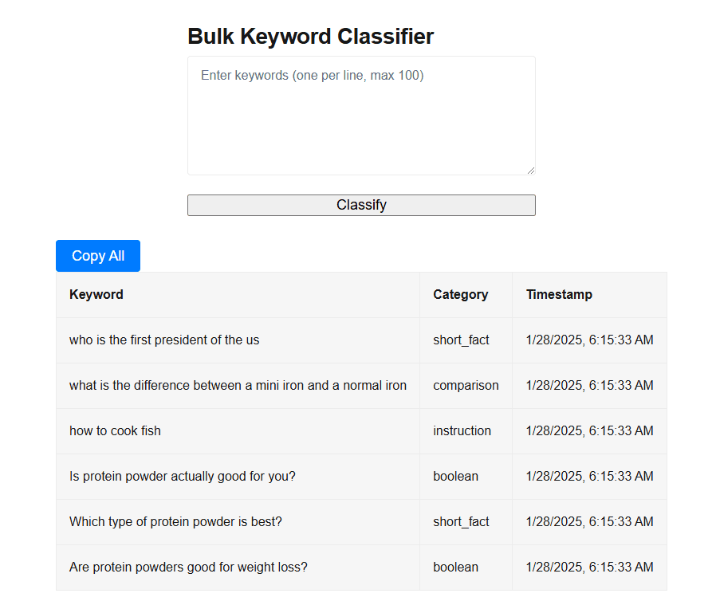Select the Category column header
Image resolution: width=712 pixels, height=601 pixels.
pyautogui.click(x=461, y=294)
